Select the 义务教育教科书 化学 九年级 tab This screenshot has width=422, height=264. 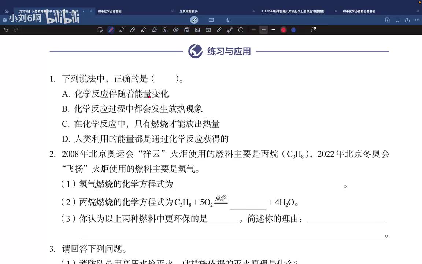click(49, 11)
